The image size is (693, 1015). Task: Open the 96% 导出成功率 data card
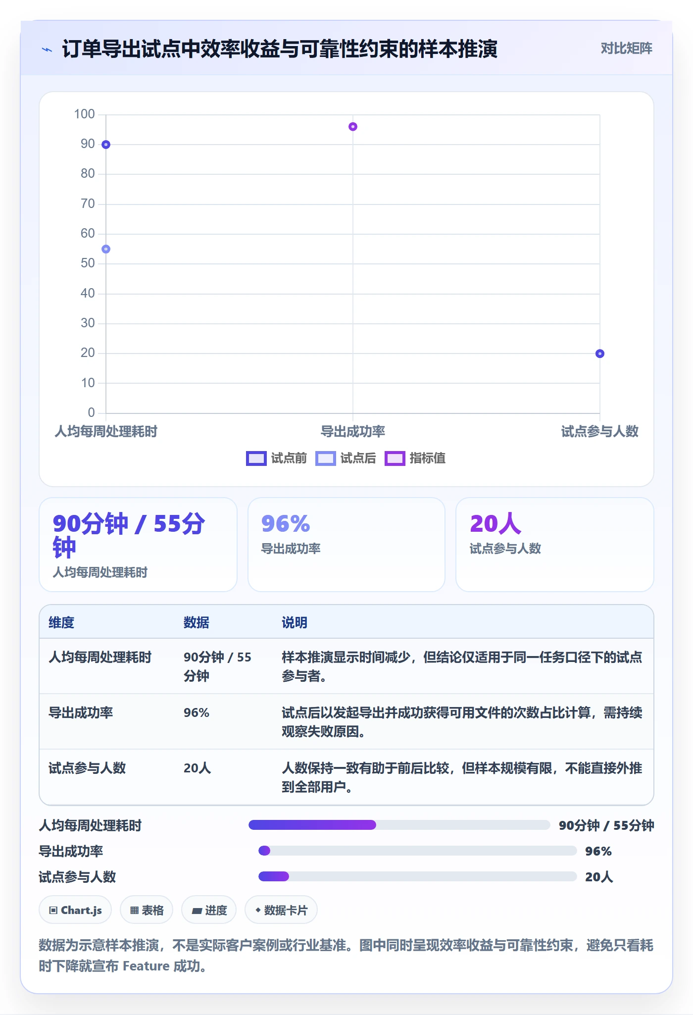tap(346, 545)
